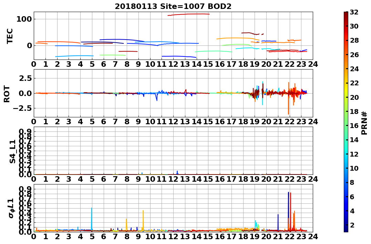The height and width of the screenshot is (244, 371).
Task: Click the yellow σφL1 spike near hour 9.4
Action: pyautogui.click(x=143, y=220)
